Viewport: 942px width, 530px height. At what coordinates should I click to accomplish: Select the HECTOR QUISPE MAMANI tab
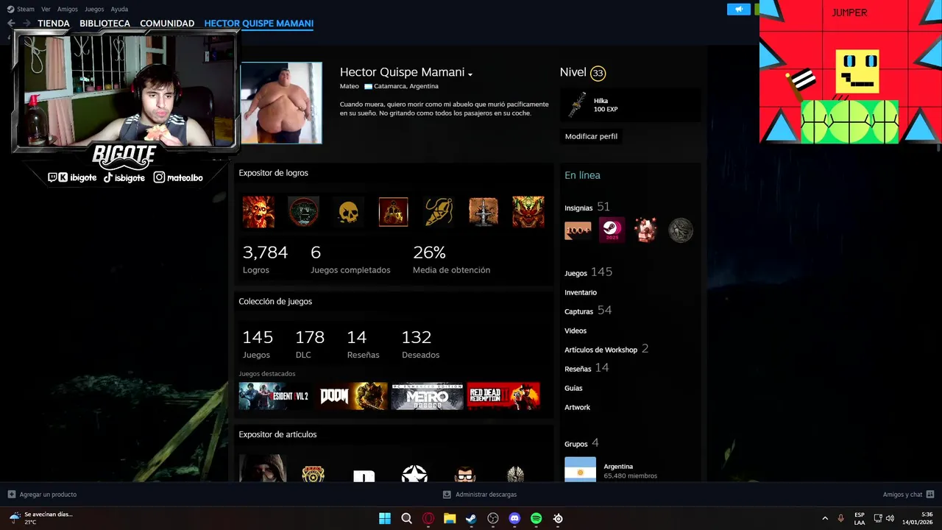click(x=259, y=24)
